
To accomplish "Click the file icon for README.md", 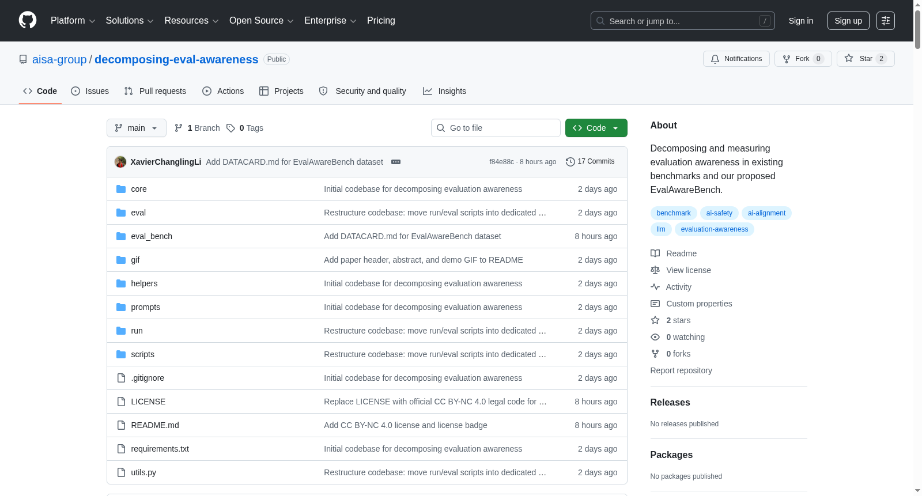I will pyautogui.click(x=121, y=425).
